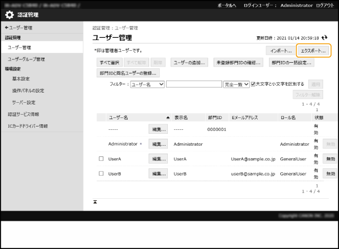Click the scroll-to-top icon below the table
The image size is (339, 249).
tap(95, 202)
